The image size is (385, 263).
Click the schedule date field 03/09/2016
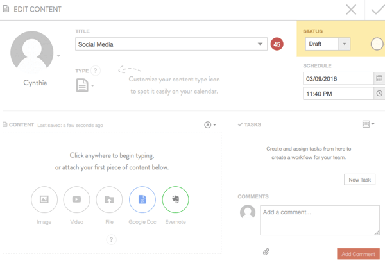(338, 79)
